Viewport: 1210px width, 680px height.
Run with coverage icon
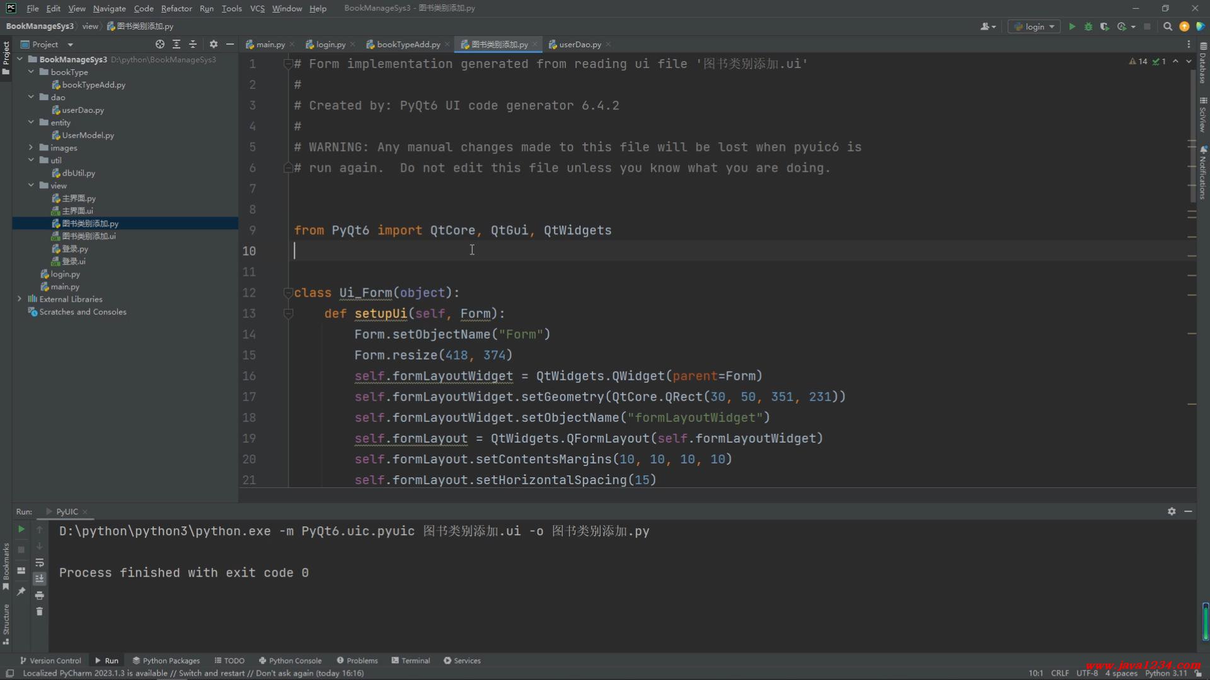[x=1104, y=26]
